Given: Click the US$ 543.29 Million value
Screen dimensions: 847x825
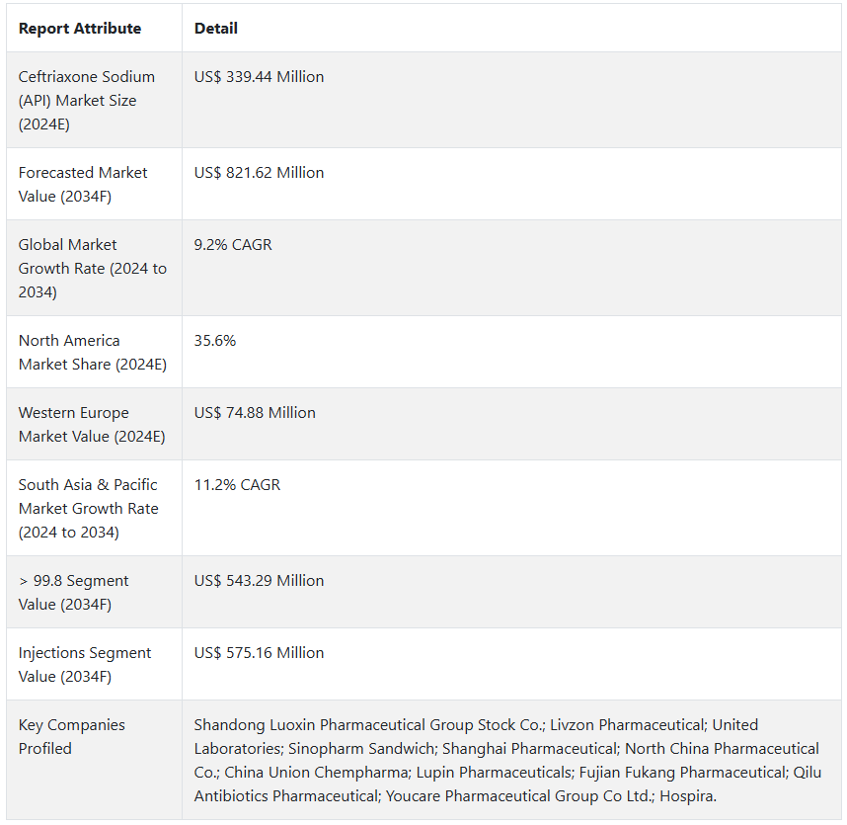Looking at the screenshot, I should click(259, 581).
